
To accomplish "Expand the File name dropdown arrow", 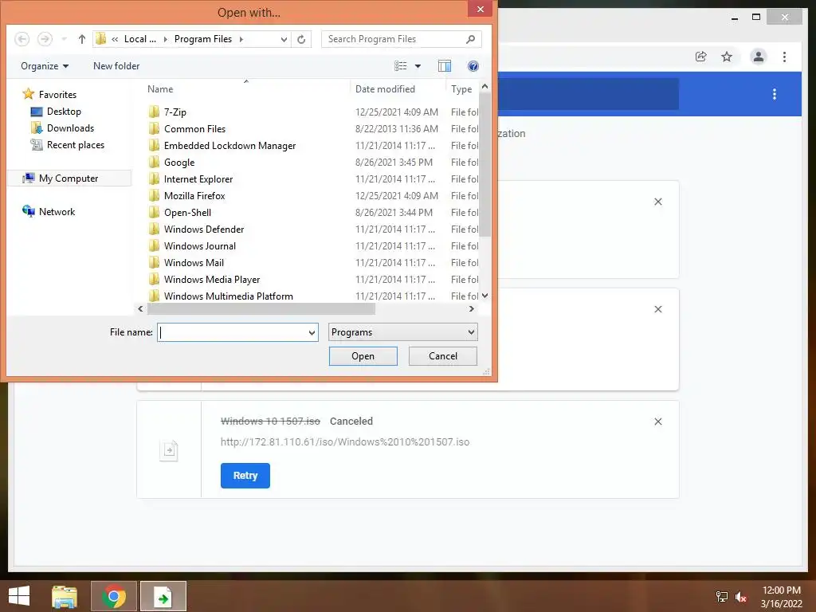I will click(312, 332).
